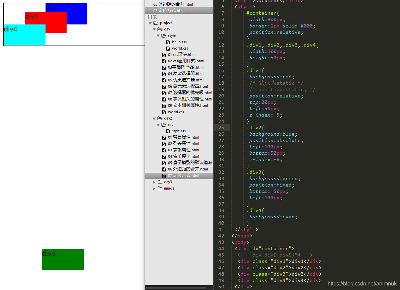Open 04 盒子模型.html file name

click(183, 156)
